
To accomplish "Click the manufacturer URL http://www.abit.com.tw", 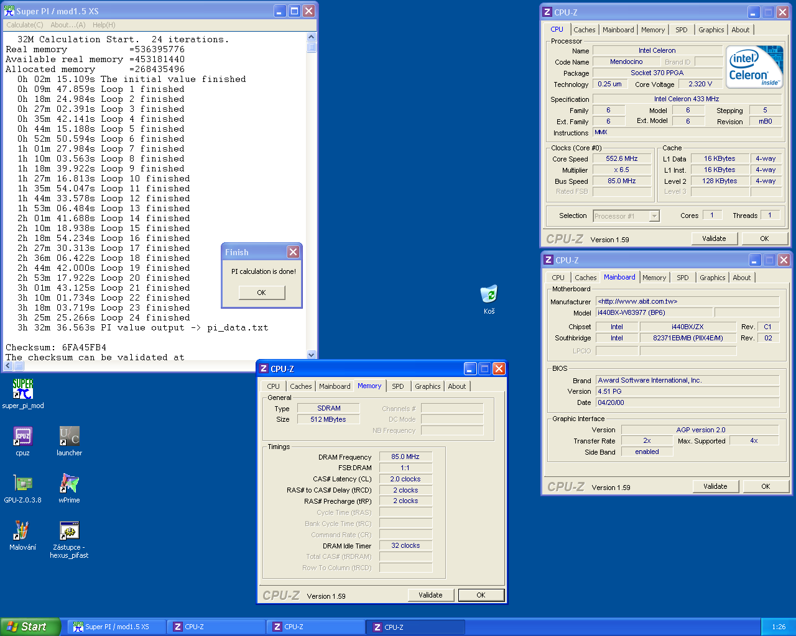I will point(688,301).
